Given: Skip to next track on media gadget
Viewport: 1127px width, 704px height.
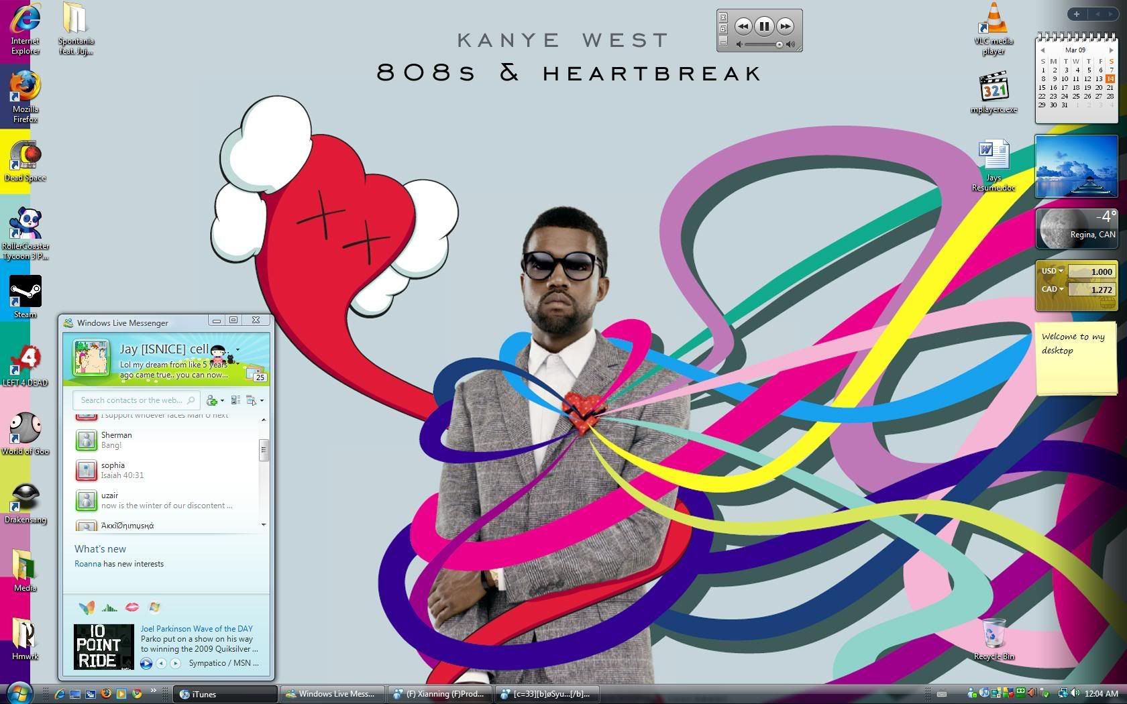Looking at the screenshot, I should pos(785,26).
